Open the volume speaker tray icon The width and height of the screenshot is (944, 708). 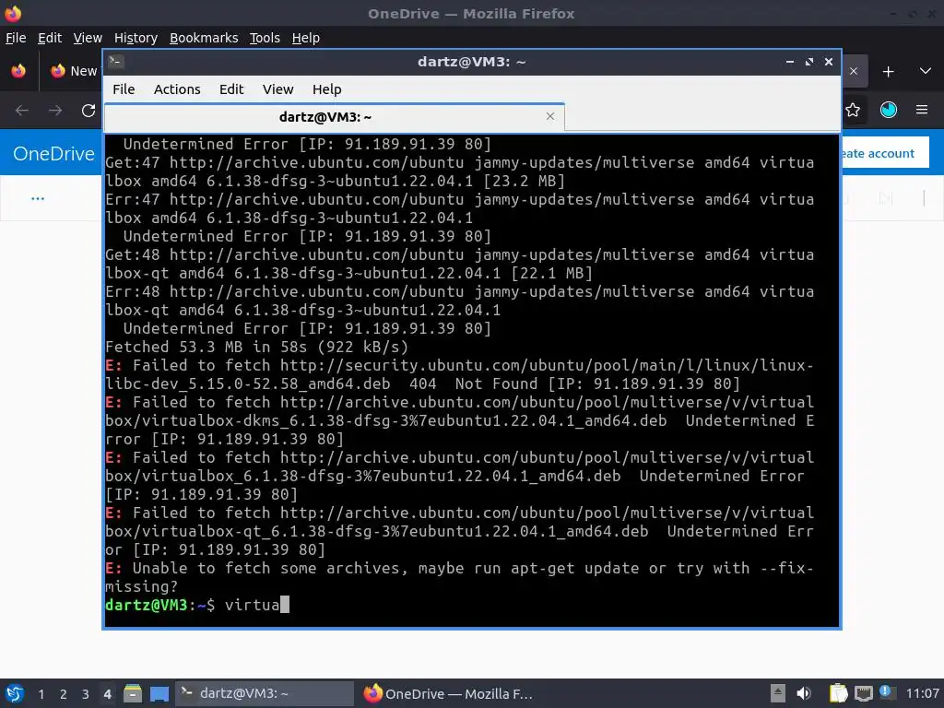coord(804,693)
